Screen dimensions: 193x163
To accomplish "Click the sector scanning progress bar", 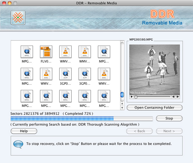I will [x=82, y=119].
